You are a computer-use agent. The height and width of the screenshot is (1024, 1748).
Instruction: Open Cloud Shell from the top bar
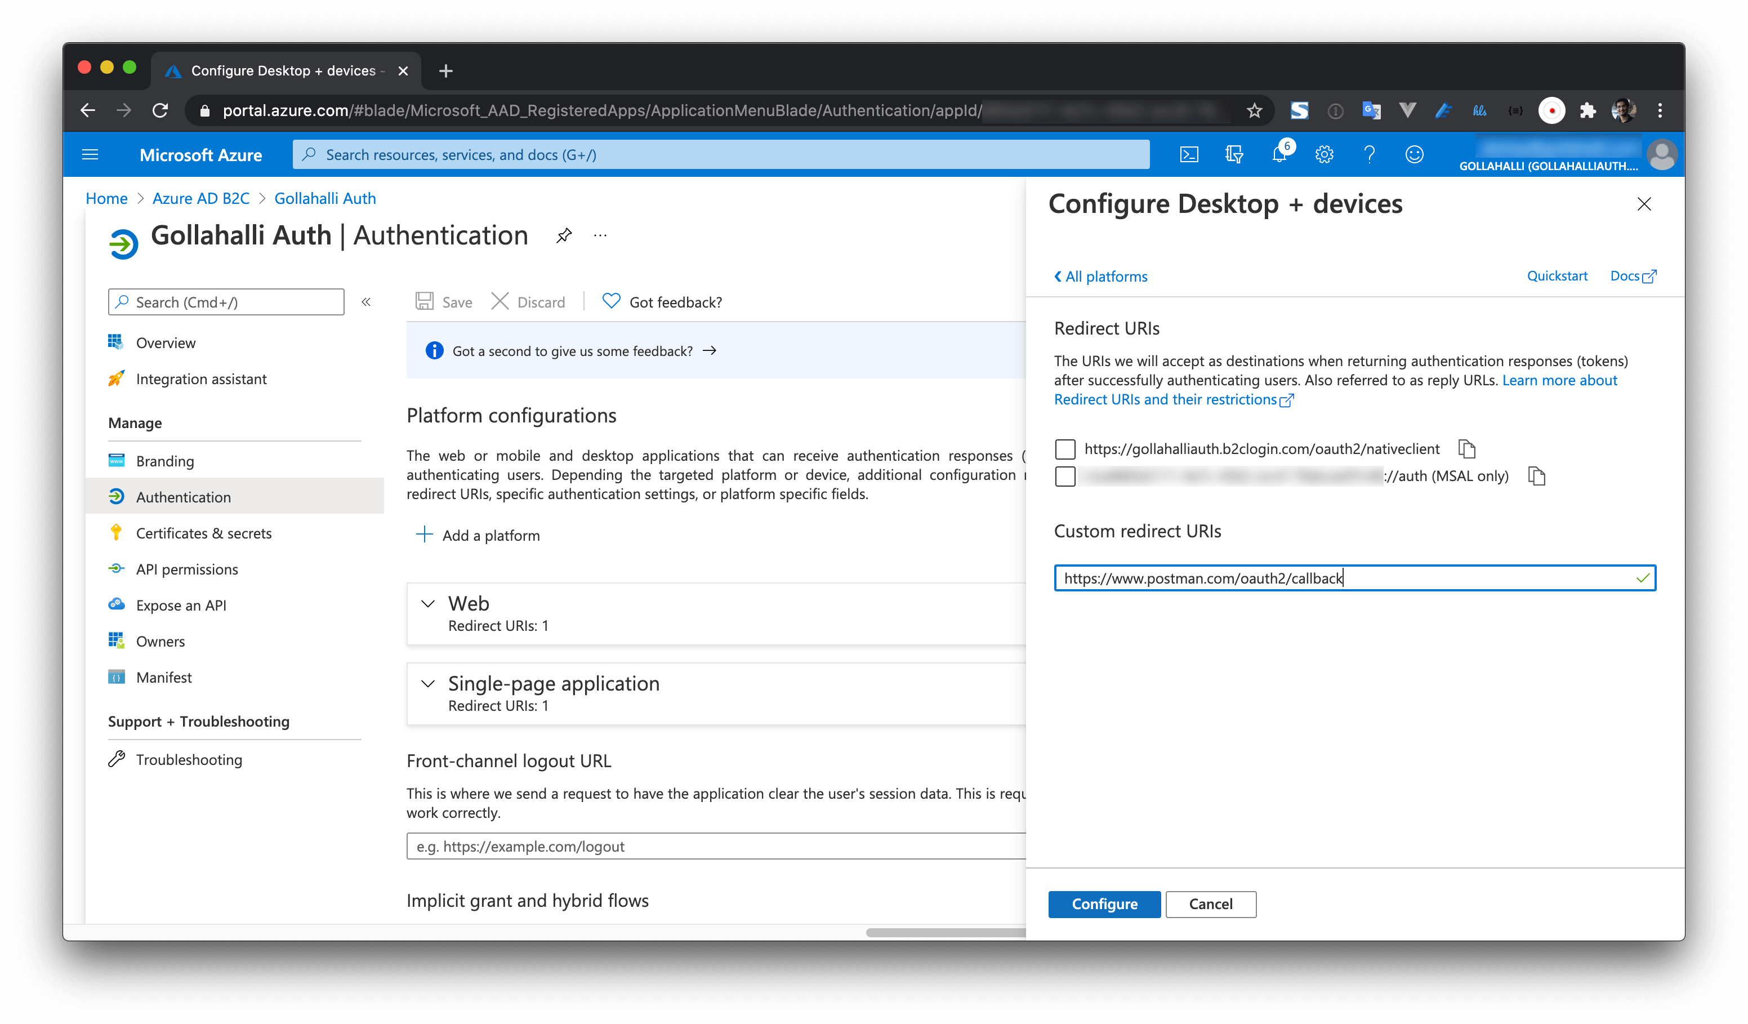tap(1189, 154)
